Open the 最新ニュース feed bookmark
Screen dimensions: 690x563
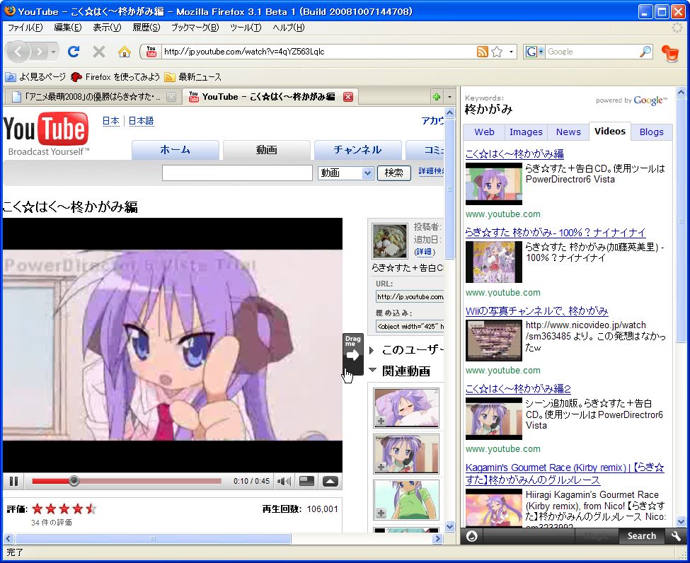[192, 77]
